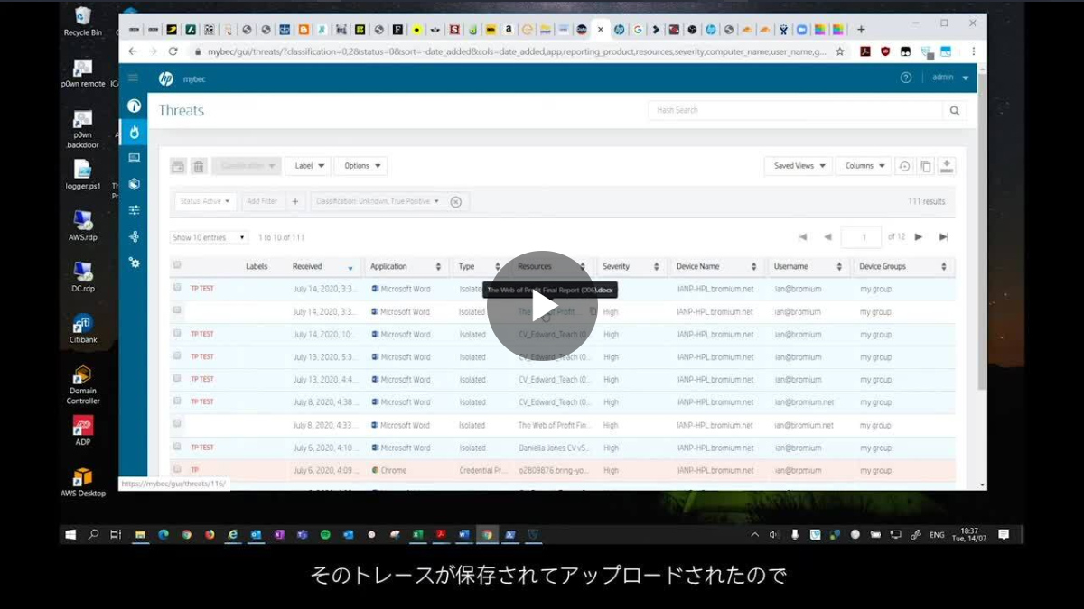Open the hamburger navigation menu

click(x=134, y=78)
